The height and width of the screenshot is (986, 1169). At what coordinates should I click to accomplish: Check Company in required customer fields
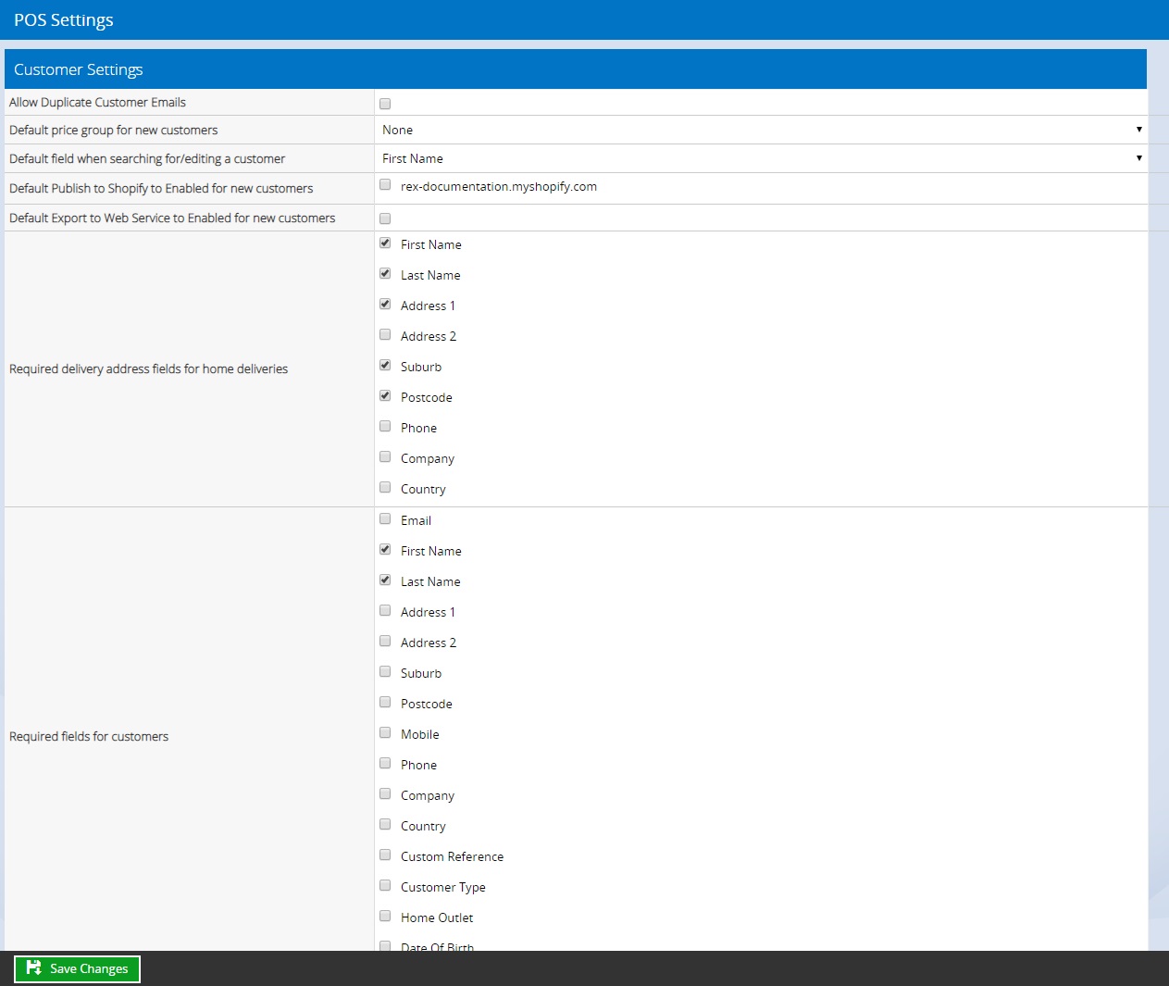[x=385, y=794]
